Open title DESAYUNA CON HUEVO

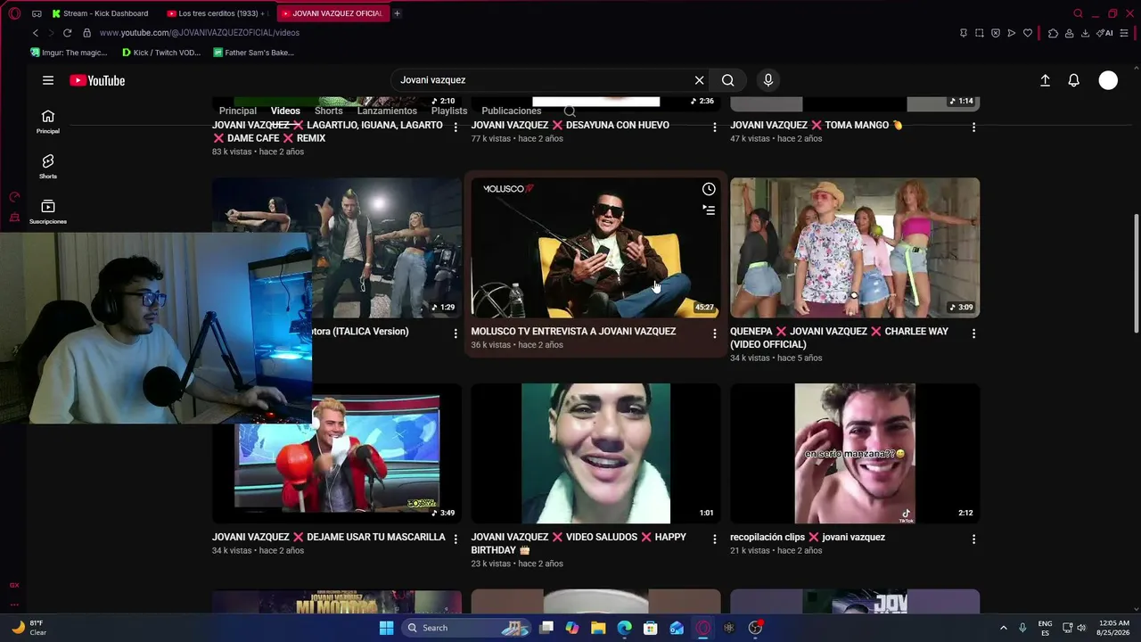tap(570, 126)
